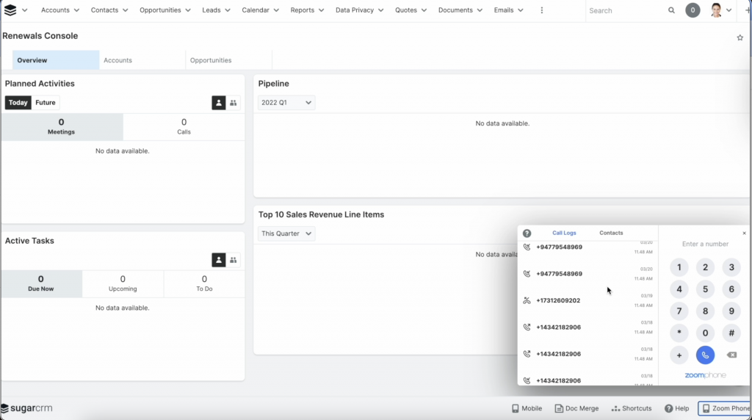
Task: Start call with blue phone button
Action: coord(705,355)
